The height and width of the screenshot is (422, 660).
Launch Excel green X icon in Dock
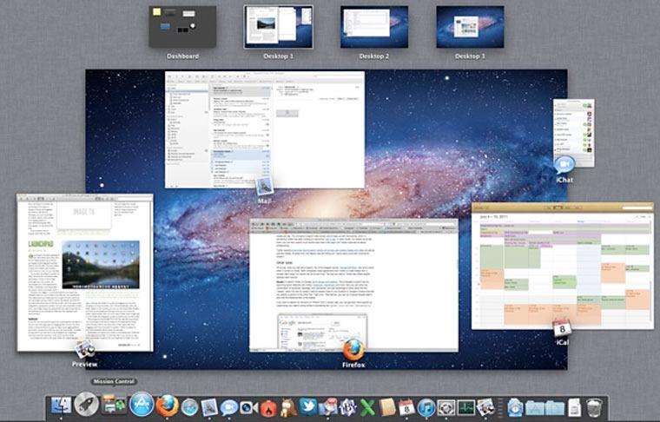click(367, 407)
